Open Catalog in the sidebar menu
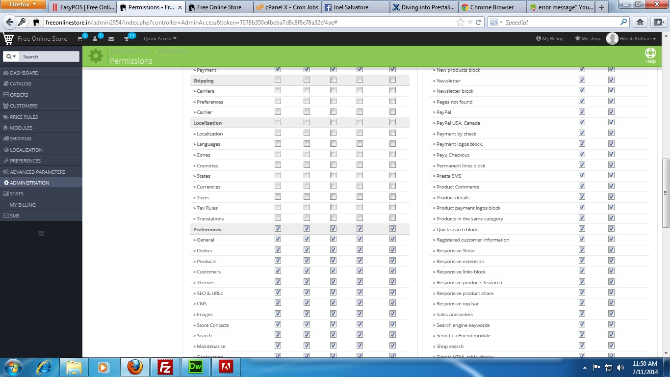The image size is (670, 377). [x=41, y=83]
